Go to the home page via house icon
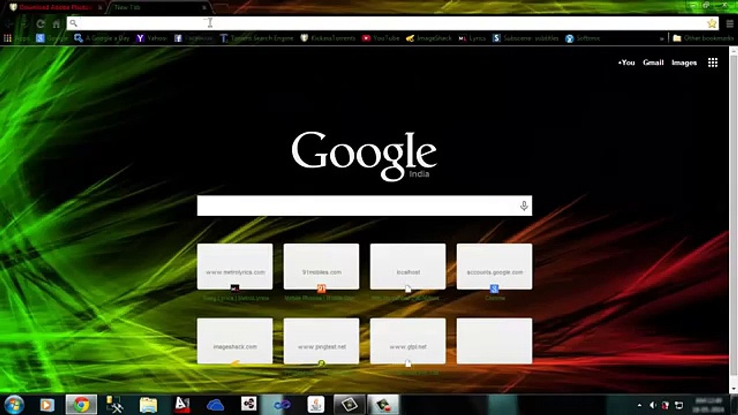The height and width of the screenshot is (415, 738). click(x=56, y=24)
